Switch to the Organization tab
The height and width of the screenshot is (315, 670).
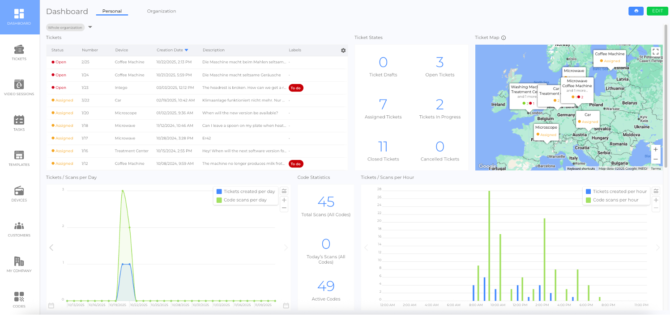[161, 11]
